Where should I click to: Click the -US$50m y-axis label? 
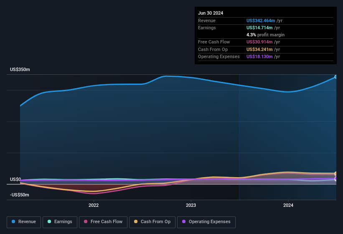pos(19,195)
